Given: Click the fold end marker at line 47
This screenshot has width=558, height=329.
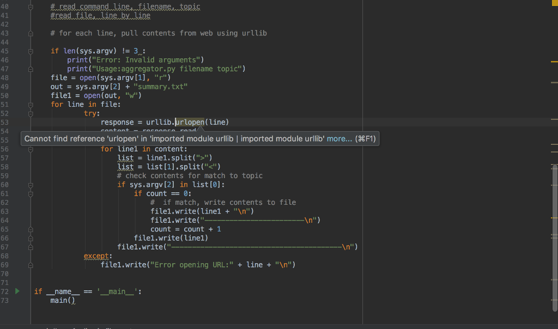Looking at the screenshot, I should point(31,69).
